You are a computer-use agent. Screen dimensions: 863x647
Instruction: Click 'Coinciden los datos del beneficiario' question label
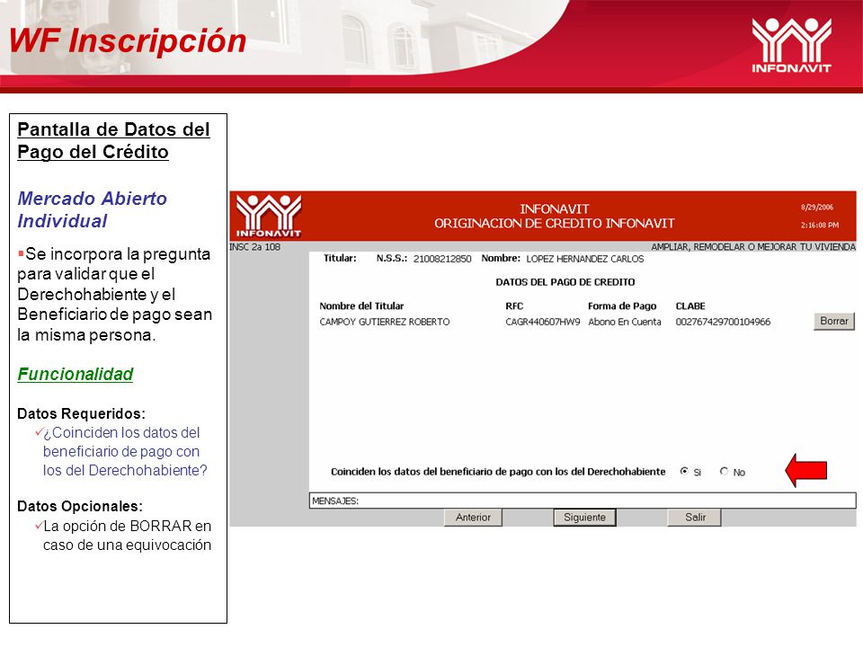click(497, 472)
